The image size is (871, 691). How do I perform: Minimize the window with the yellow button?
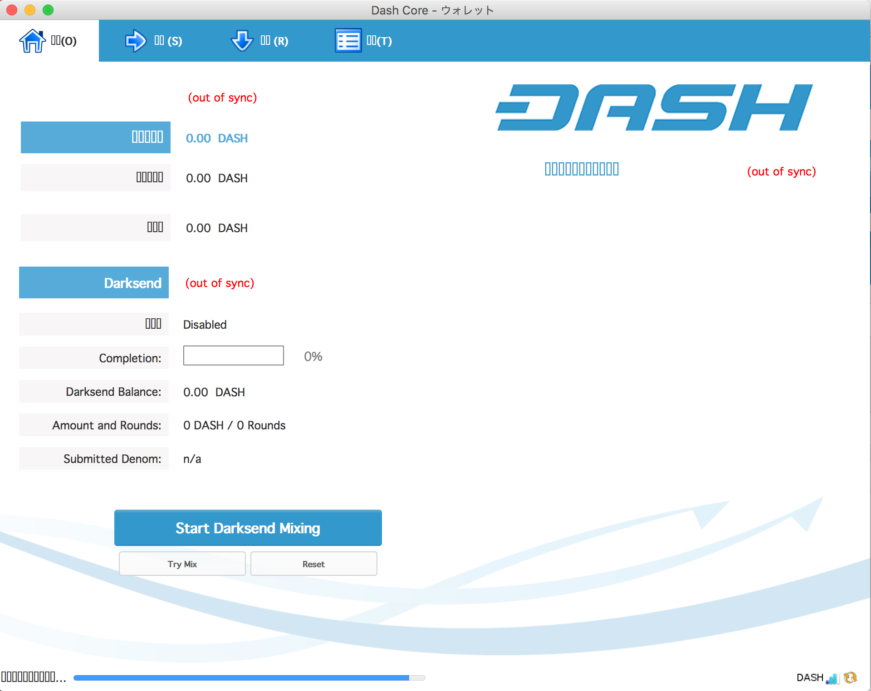30,10
